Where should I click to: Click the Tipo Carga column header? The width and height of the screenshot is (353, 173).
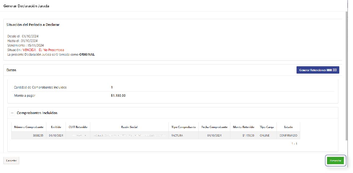(266, 127)
